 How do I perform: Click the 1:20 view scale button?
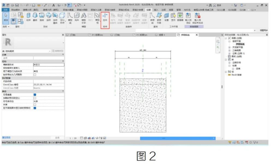(x=73, y=138)
